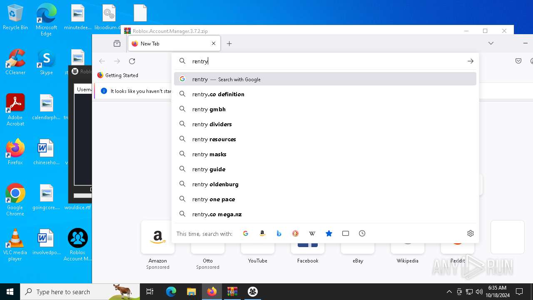Select 'rentry.co definition' suggestion

[x=325, y=94]
